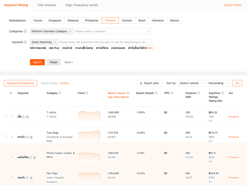Tick checkbox for row 4 รองเท้า
247x185 pixels.
point(6,177)
